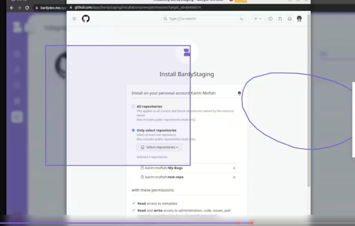Open the create new plus dropdown
This screenshot has height=226, width=355.
257,19
